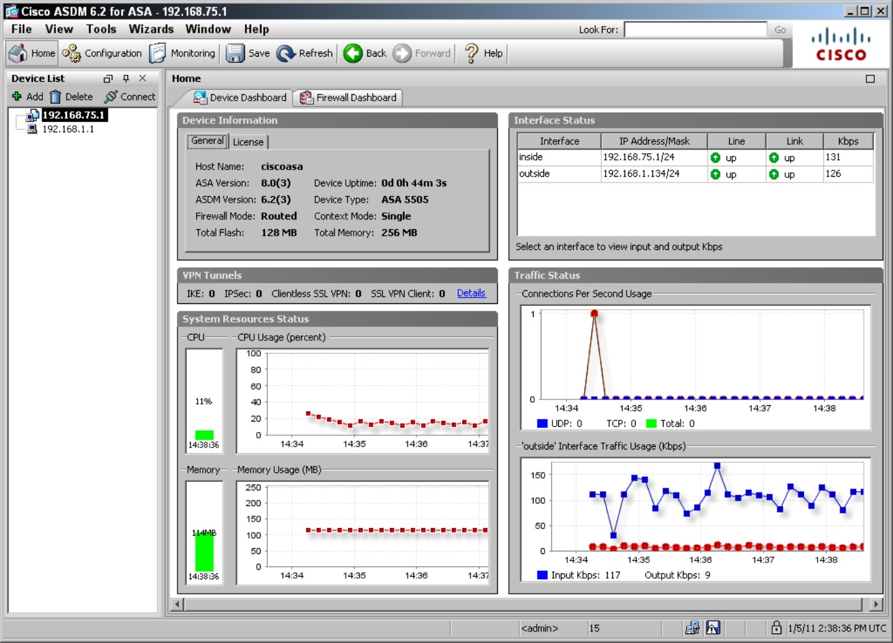The height and width of the screenshot is (643, 893).
Task: Refresh the ASDM data
Action: pos(305,53)
